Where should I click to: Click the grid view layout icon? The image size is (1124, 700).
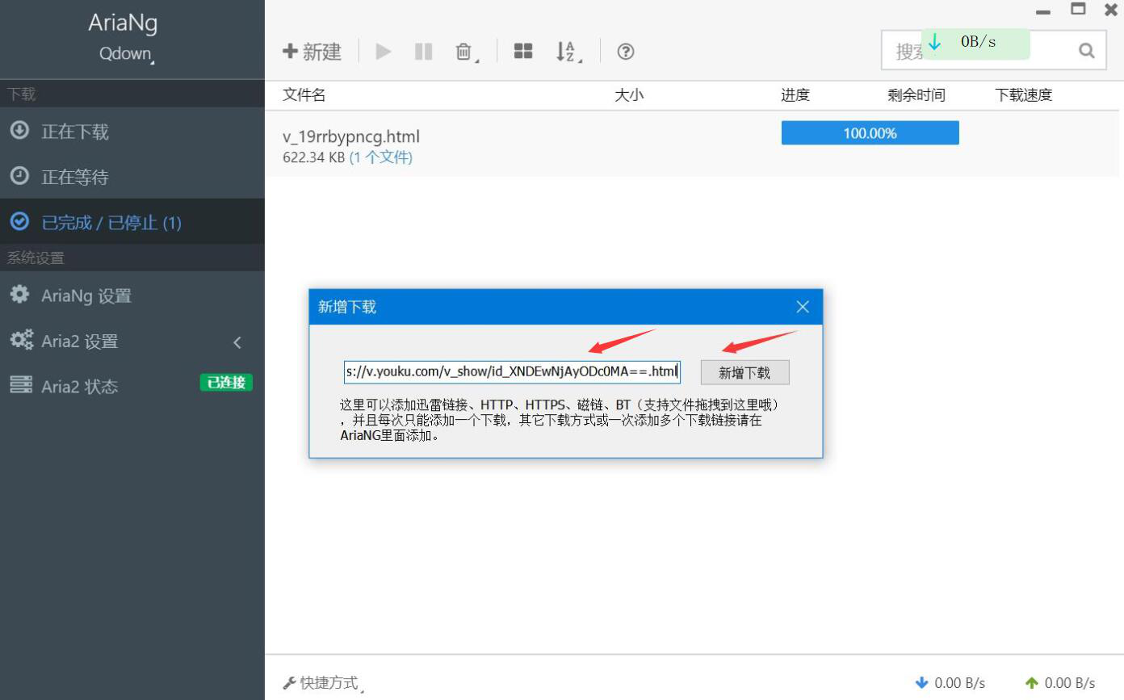523,50
